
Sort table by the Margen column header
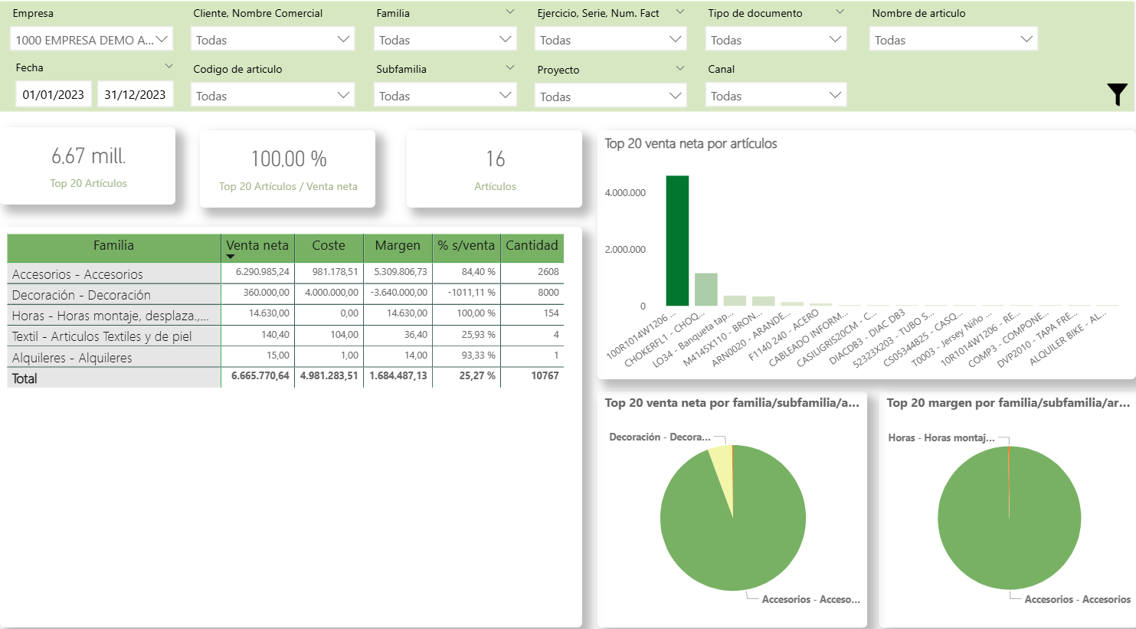tap(398, 246)
